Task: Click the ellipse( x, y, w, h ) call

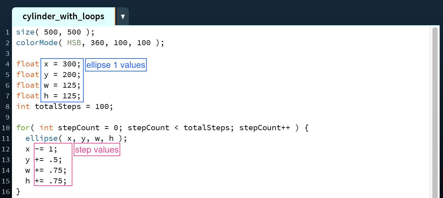Action: coord(76,139)
